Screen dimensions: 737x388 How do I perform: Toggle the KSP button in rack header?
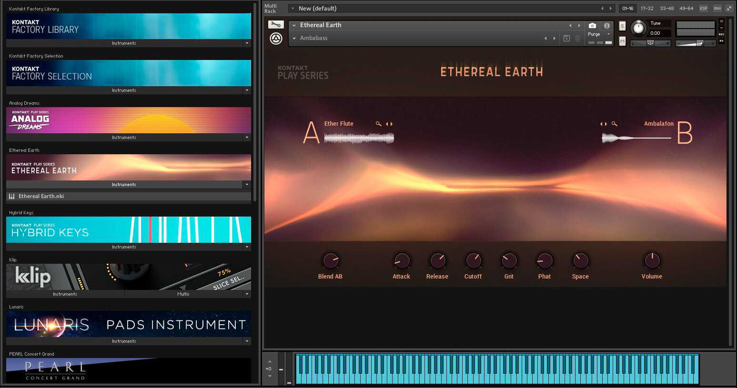pyautogui.click(x=703, y=9)
